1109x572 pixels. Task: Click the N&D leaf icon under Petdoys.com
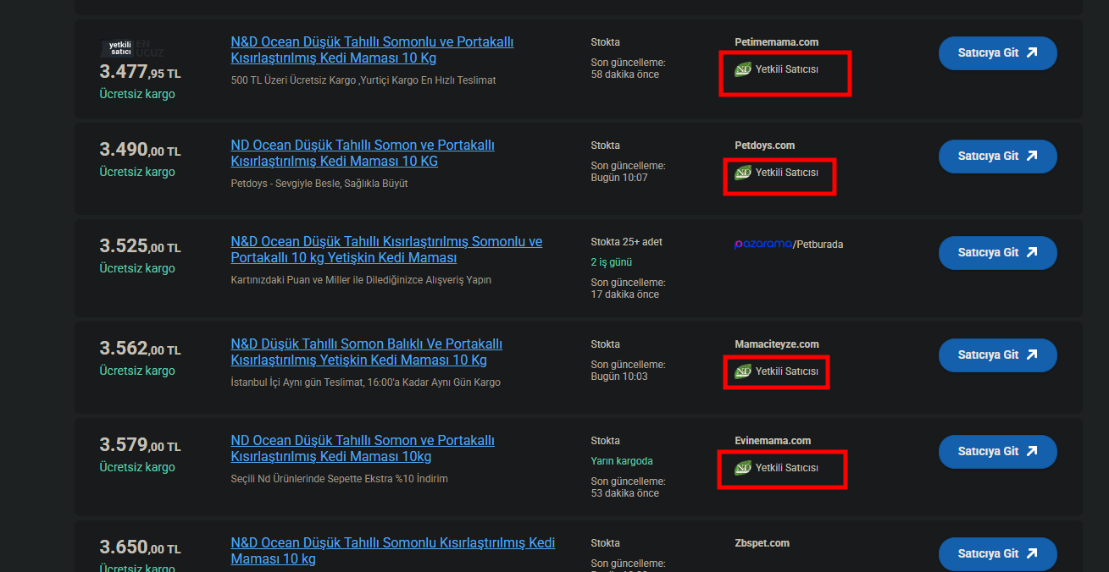[x=743, y=173]
